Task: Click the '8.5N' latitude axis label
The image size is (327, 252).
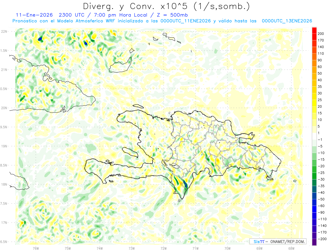Action: point(4,165)
